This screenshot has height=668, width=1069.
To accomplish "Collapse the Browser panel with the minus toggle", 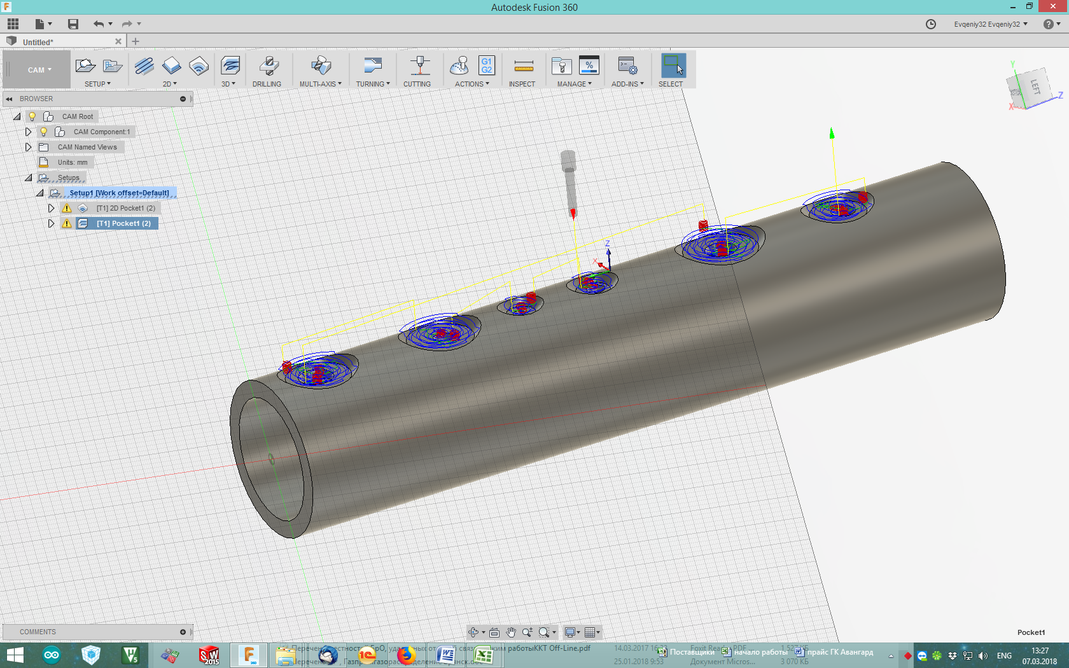I will tap(183, 99).
